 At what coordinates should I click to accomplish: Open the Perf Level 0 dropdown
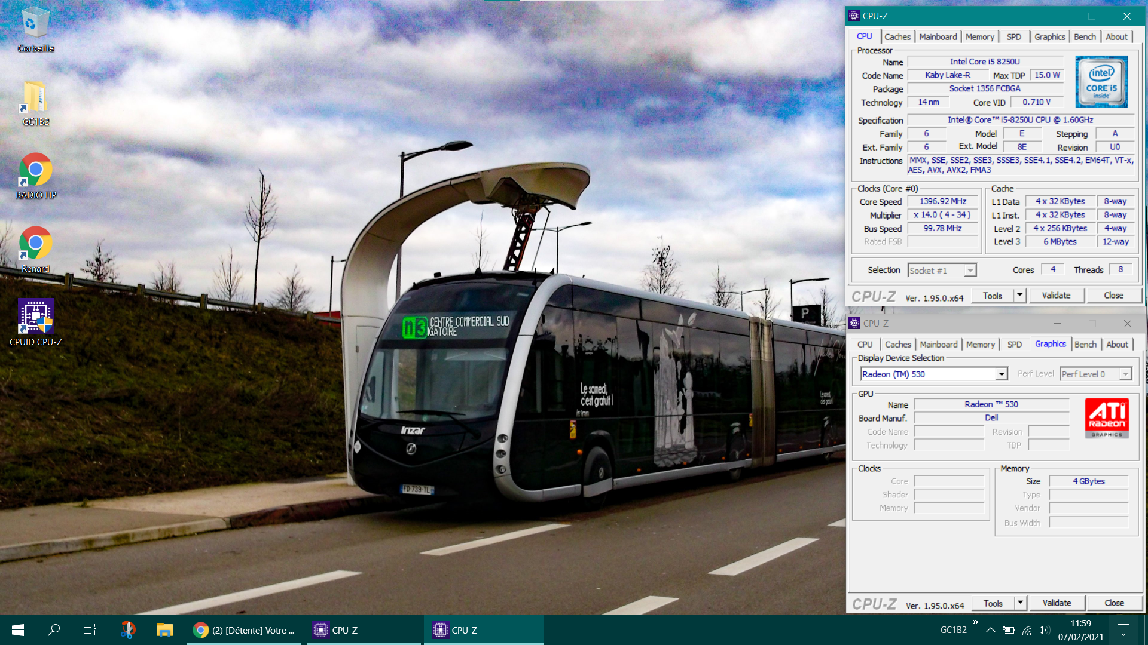tap(1125, 374)
